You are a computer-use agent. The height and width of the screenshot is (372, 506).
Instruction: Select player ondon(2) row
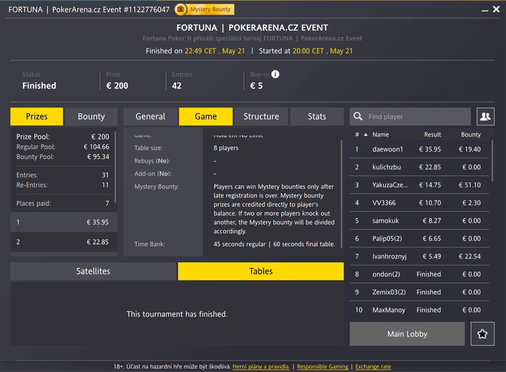click(x=419, y=274)
